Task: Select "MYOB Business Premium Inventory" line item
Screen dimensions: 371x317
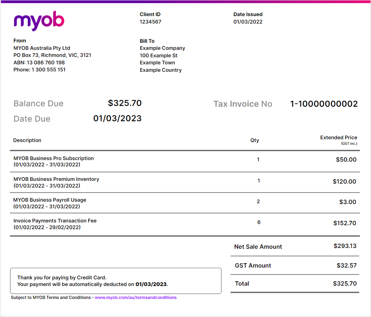Action: click(56, 179)
